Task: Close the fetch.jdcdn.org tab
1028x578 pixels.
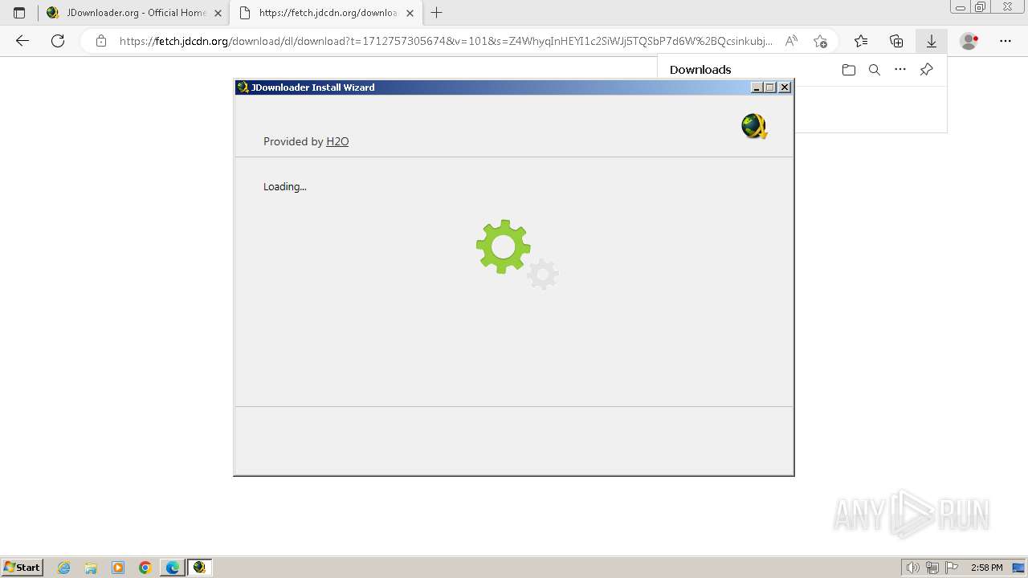Action: pyautogui.click(x=410, y=13)
